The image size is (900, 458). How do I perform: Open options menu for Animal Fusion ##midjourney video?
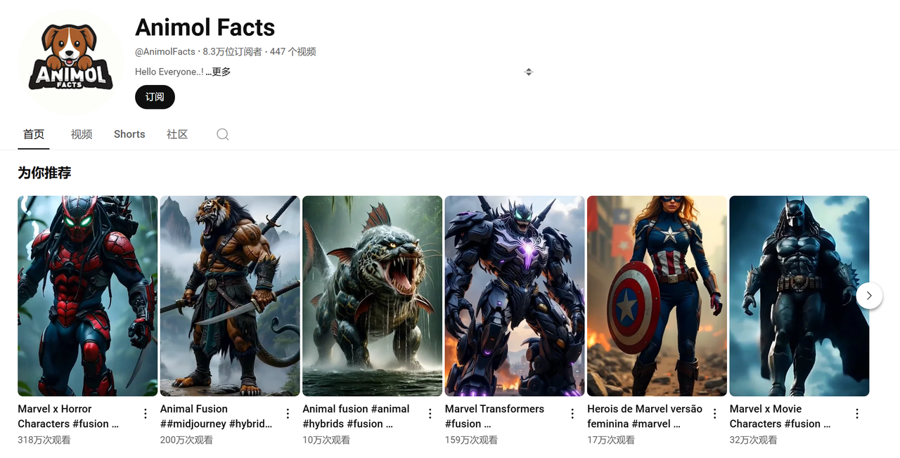pos(288,414)
